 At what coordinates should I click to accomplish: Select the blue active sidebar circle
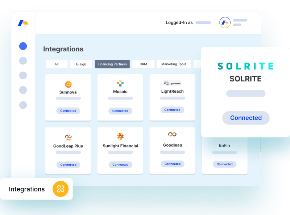point(23,46)
